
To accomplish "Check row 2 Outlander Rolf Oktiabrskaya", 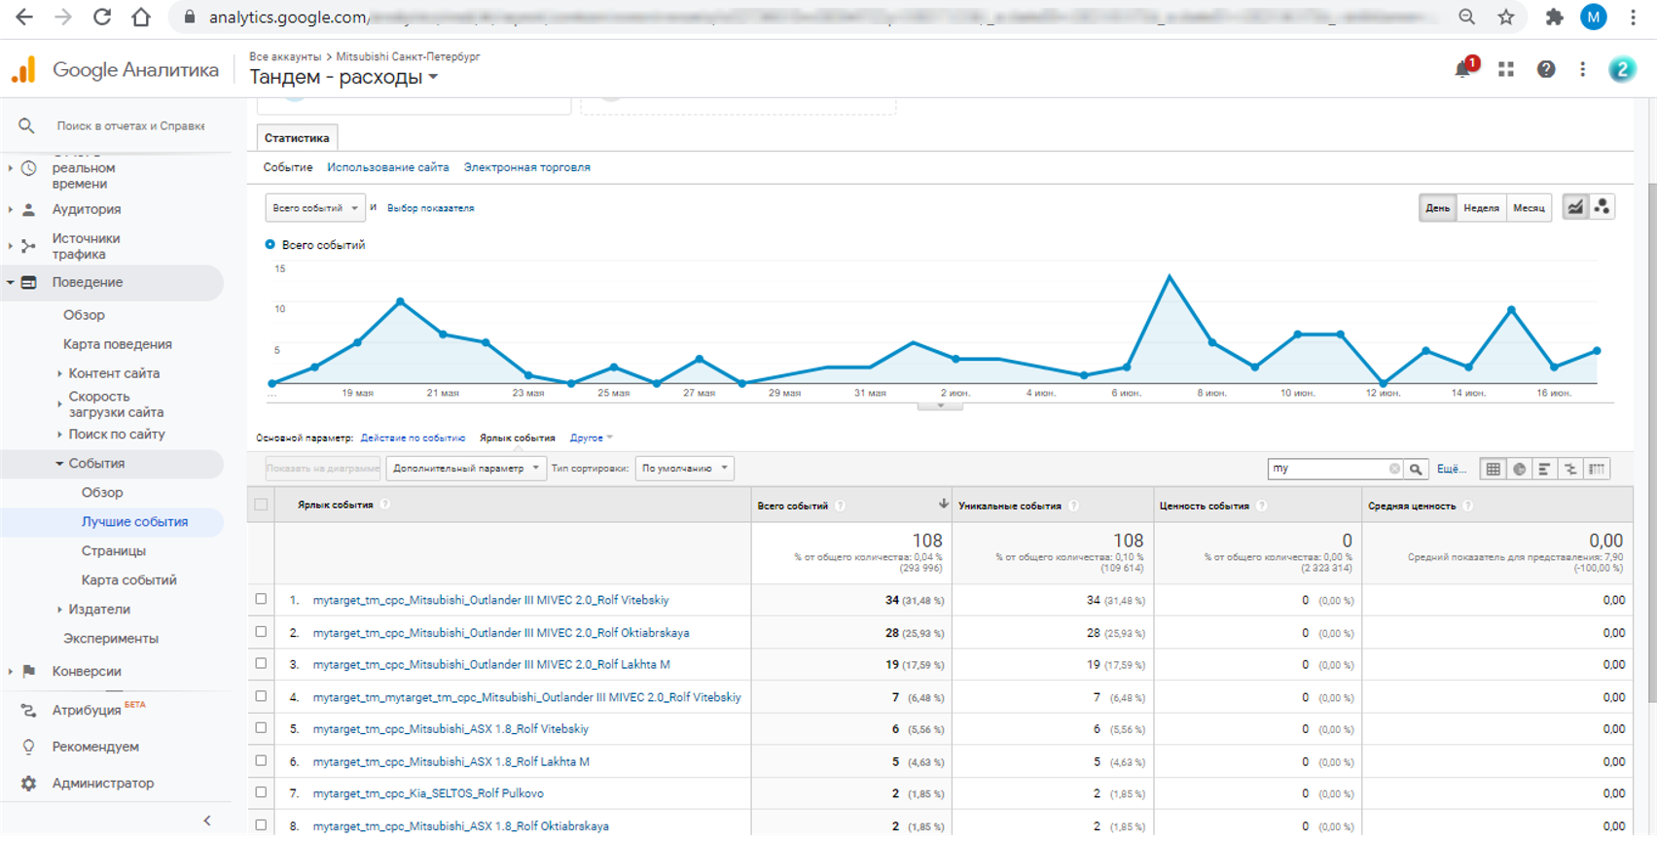I will click(261, 632).
